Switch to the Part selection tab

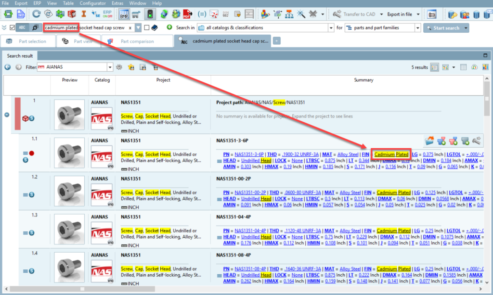pyautogui.click(x=28, y=41)
